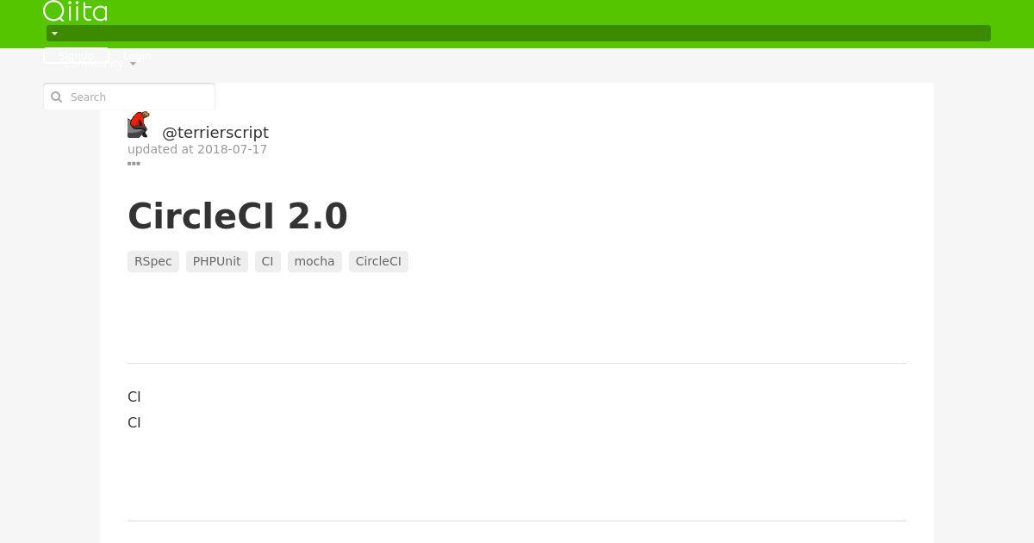This screenshot has width=1034, height=543.
Task: Click the CircleCI 2.0 article title
Action: 238,216
